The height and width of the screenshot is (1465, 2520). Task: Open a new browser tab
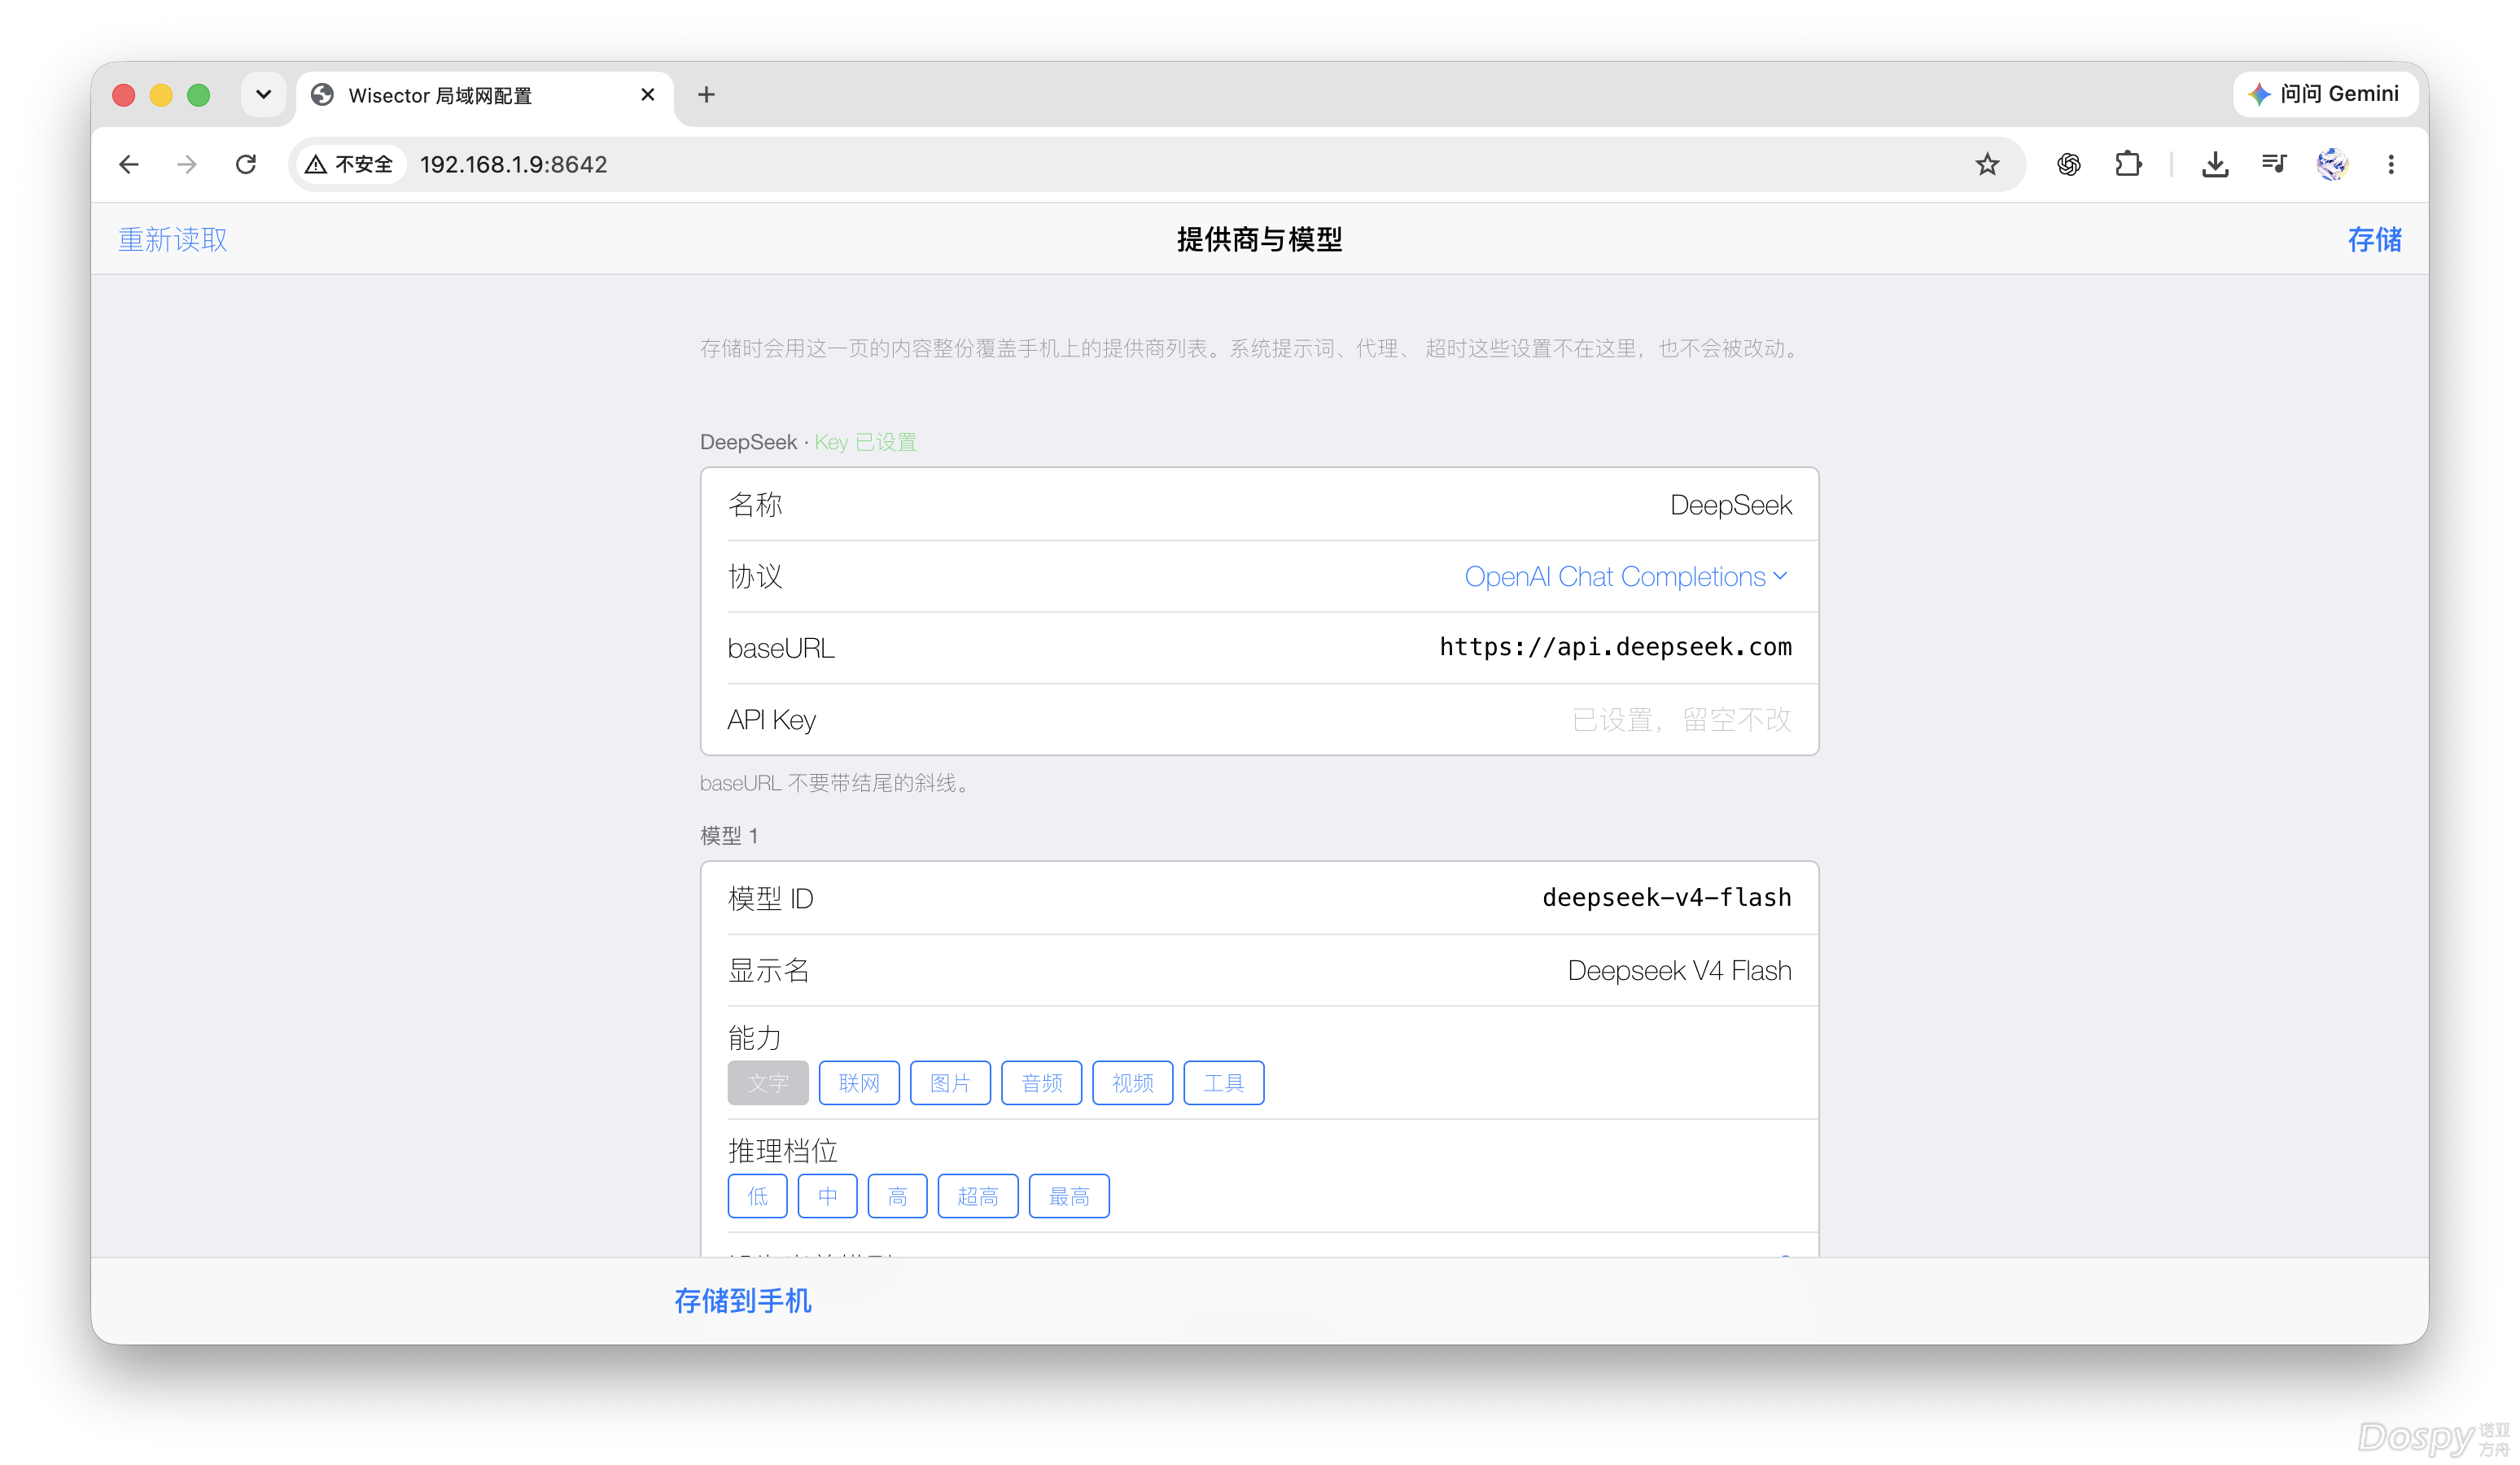tap(706, 94)
